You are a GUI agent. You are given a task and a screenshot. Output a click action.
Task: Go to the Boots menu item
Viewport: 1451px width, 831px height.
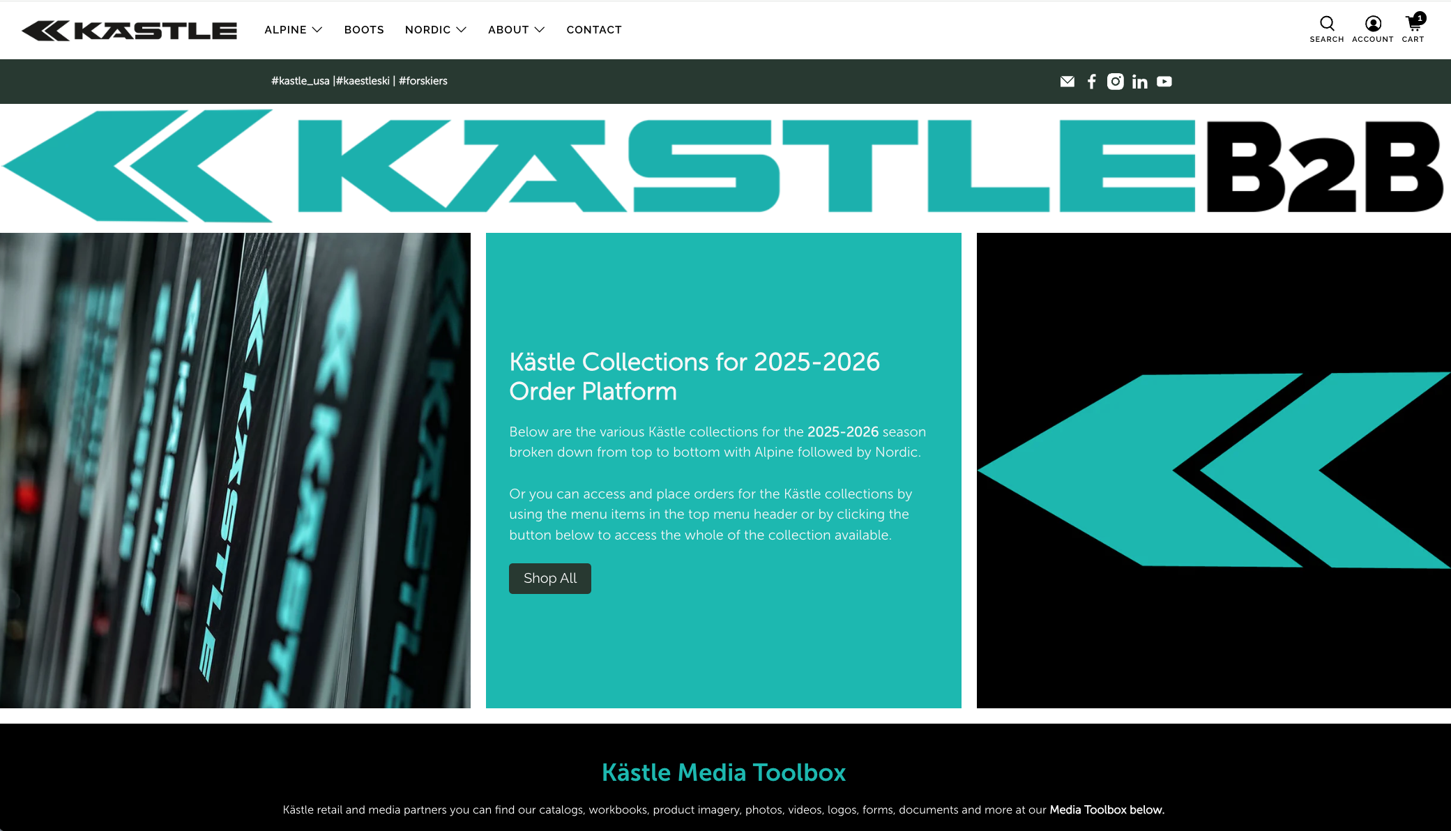click(x=364, y=30)
